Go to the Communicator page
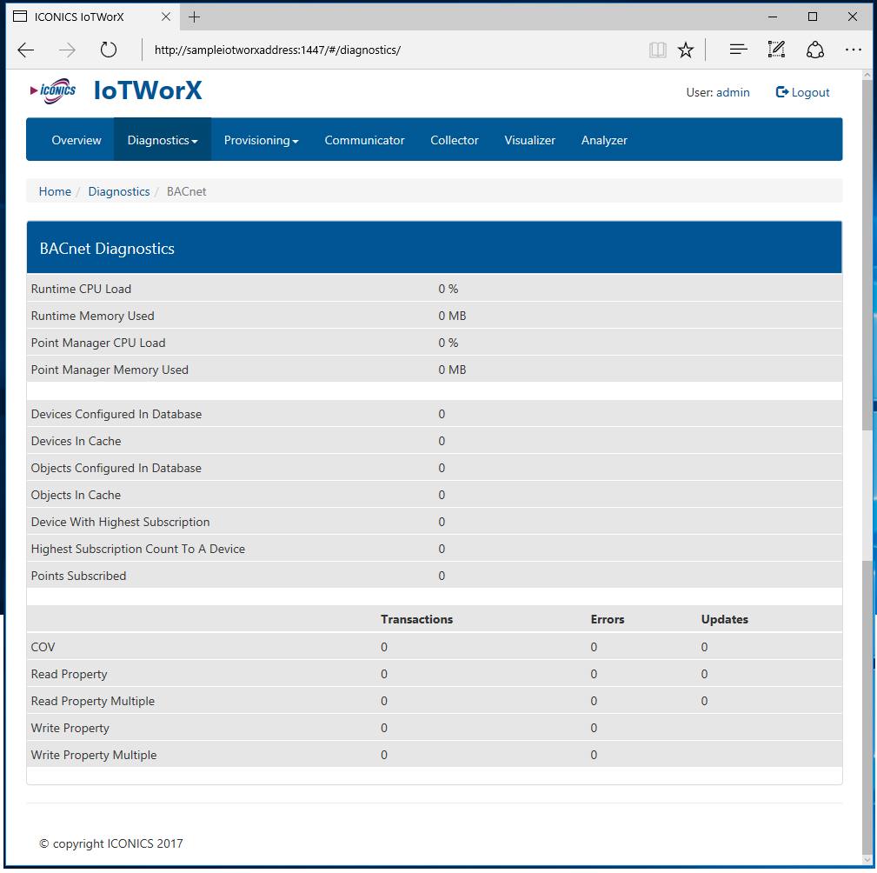The width and height of the screenshot is (877, 873). click(x=364, y=140)
